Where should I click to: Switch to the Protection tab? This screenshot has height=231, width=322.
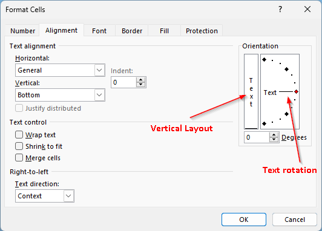click(x=202, y=31)
